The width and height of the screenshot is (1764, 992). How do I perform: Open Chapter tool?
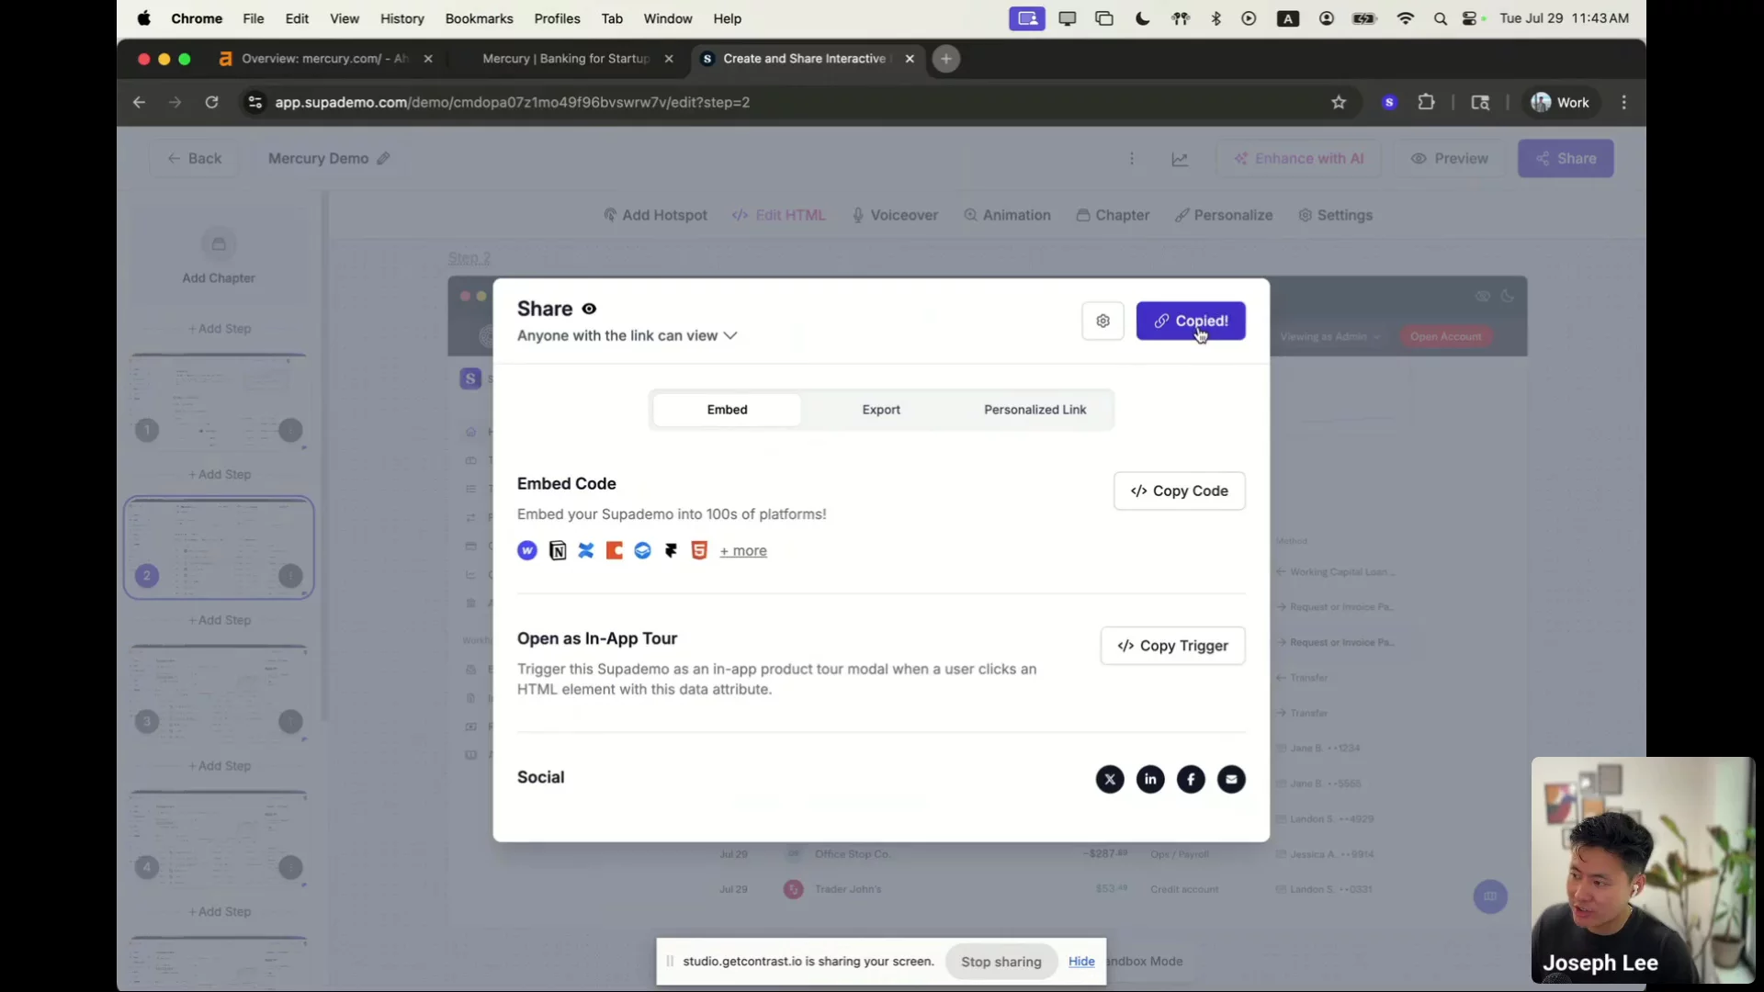pos(1113,215)
